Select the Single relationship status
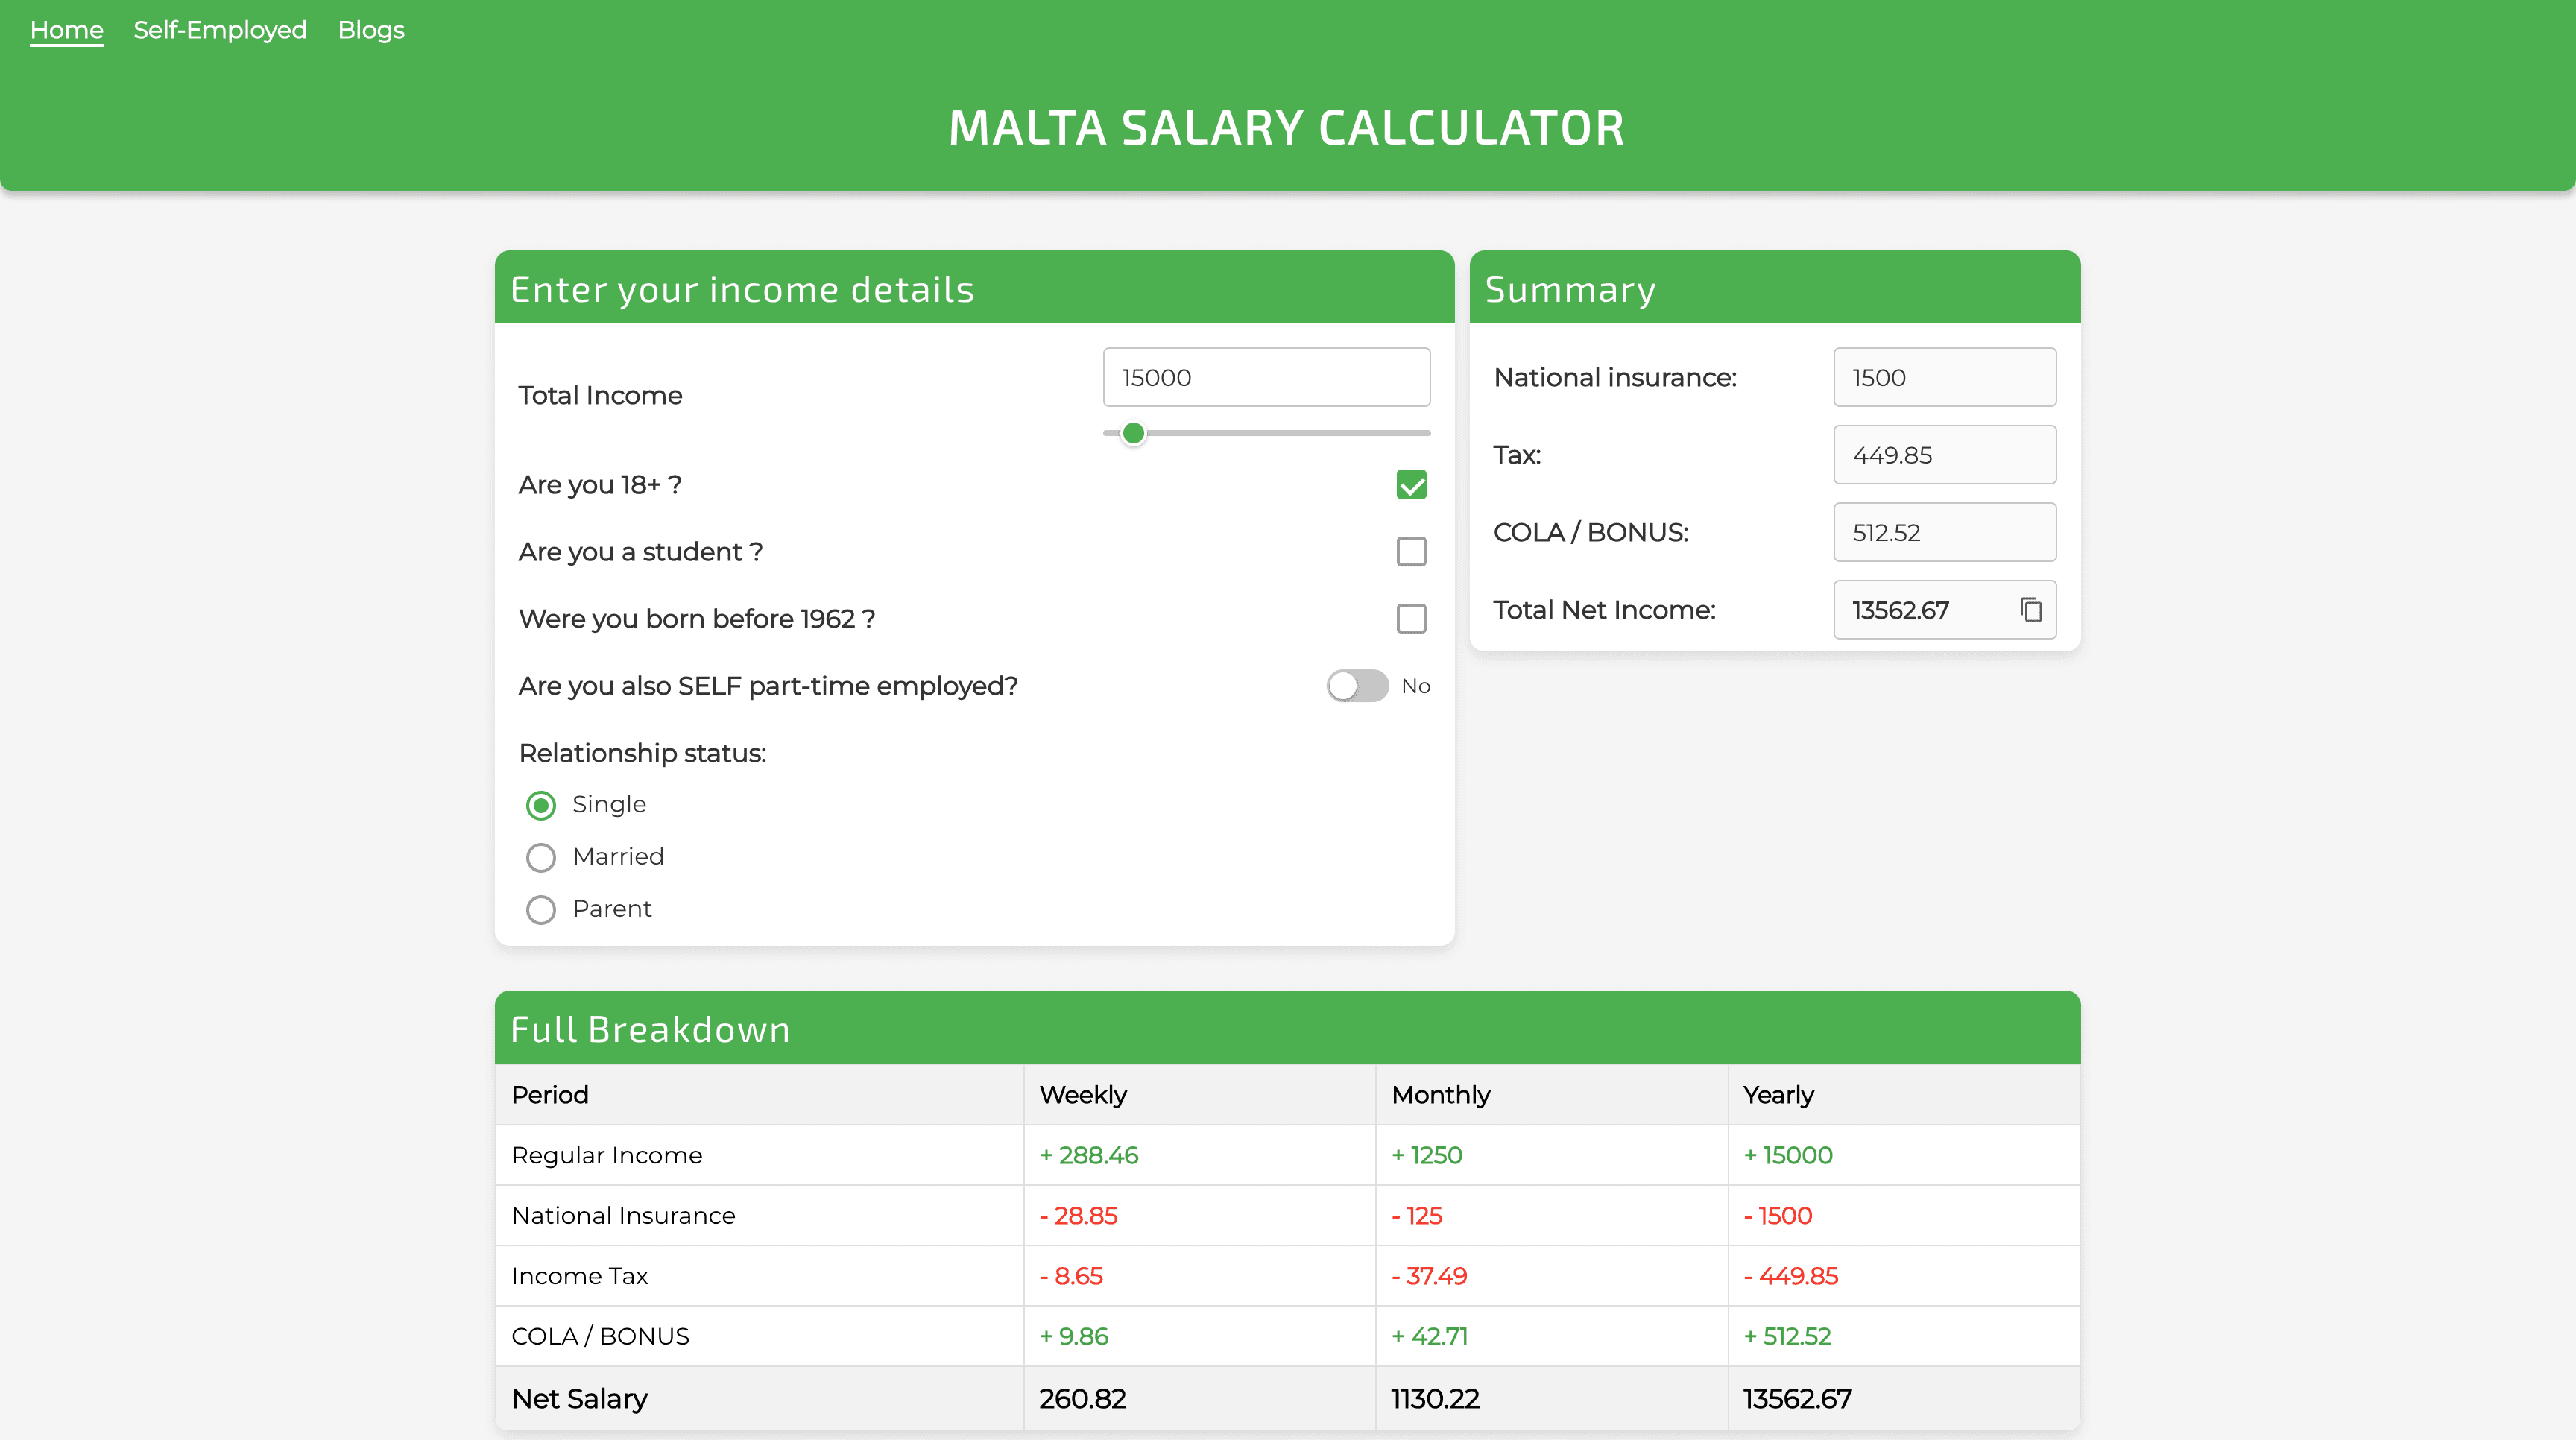Image resolution: width=2576 pixels, height=1440 pixels. [541, 804]
